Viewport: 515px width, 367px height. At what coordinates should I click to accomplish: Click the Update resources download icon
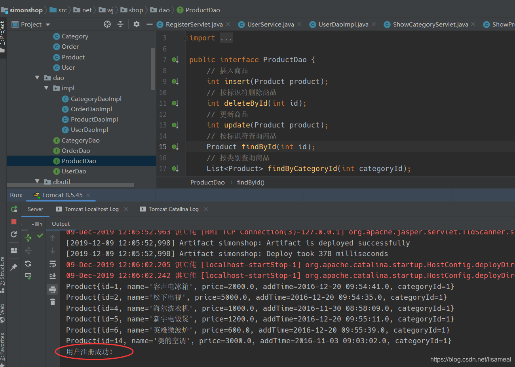(28, 276)
